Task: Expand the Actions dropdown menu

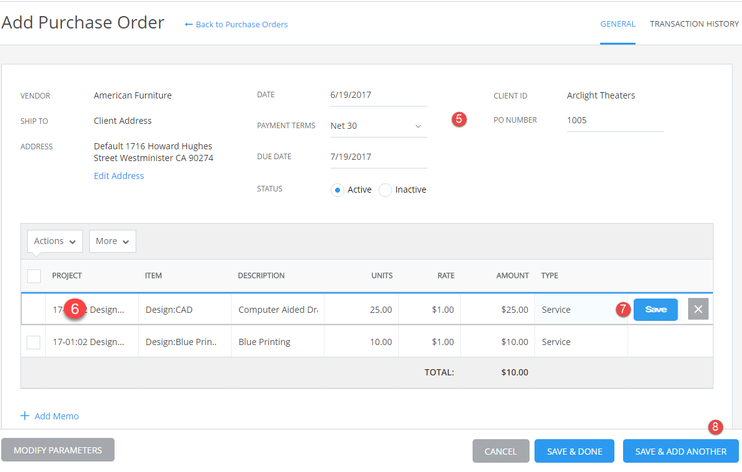Action: [x=55, y=242]
